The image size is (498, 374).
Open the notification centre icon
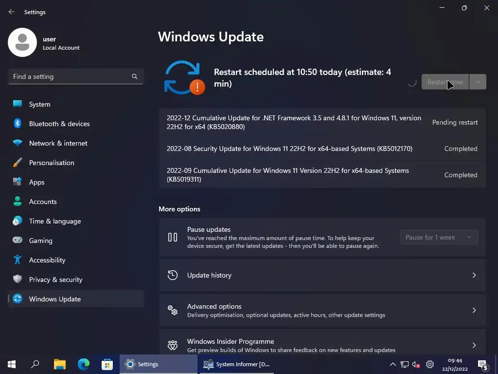pyautogui.click(x=482, y=365)
